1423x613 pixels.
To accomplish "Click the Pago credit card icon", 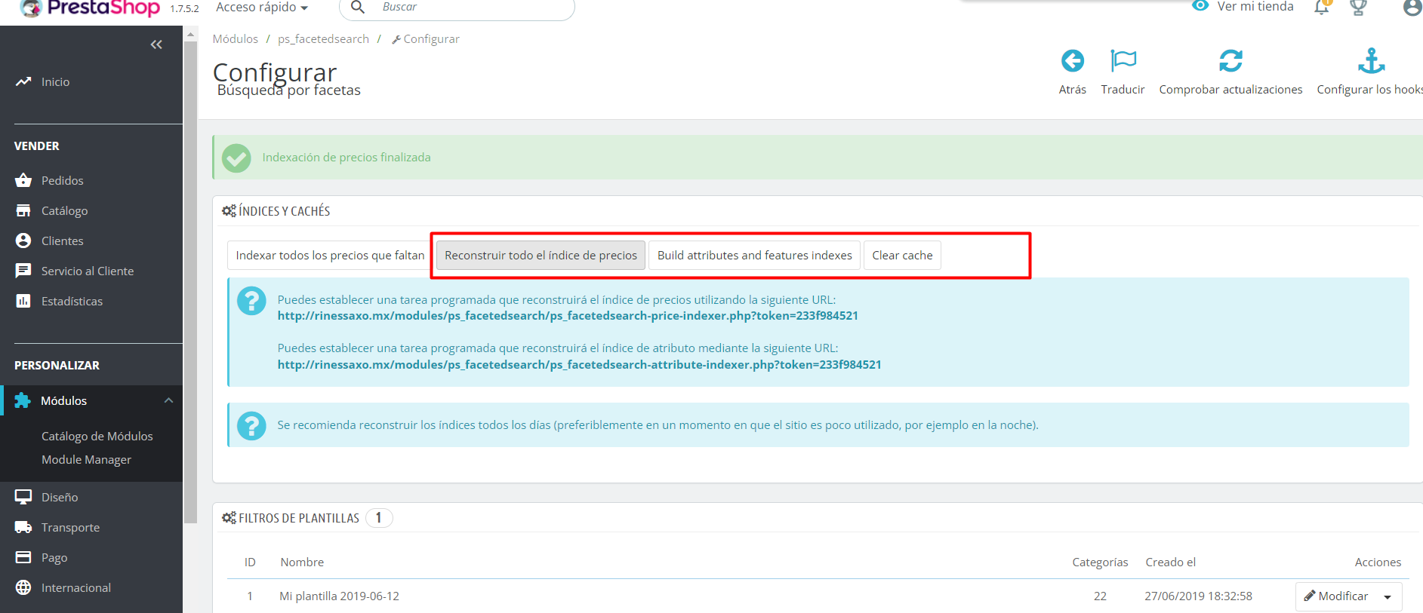I will tap(23, 557).
